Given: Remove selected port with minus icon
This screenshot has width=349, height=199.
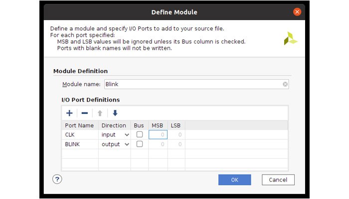Looking at the screenshot, I should click(85, 113).
